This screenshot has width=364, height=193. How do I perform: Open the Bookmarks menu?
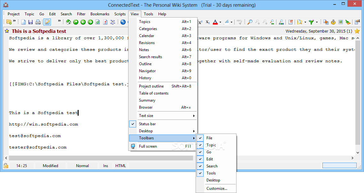click(x=100, y=14)
